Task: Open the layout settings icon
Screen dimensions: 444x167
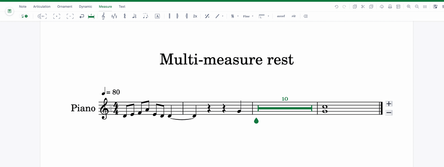Action: click(x=398, y=6)
